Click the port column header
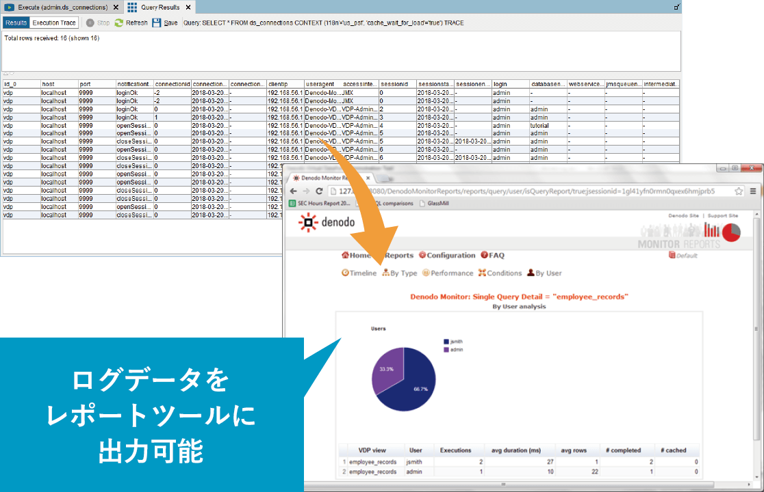The width and height of the screenshot is (764, 492). coord(97,84)
